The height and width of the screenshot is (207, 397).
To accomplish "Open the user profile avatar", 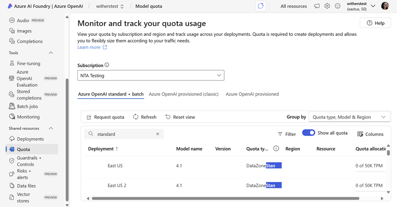I will coord(385,6).
